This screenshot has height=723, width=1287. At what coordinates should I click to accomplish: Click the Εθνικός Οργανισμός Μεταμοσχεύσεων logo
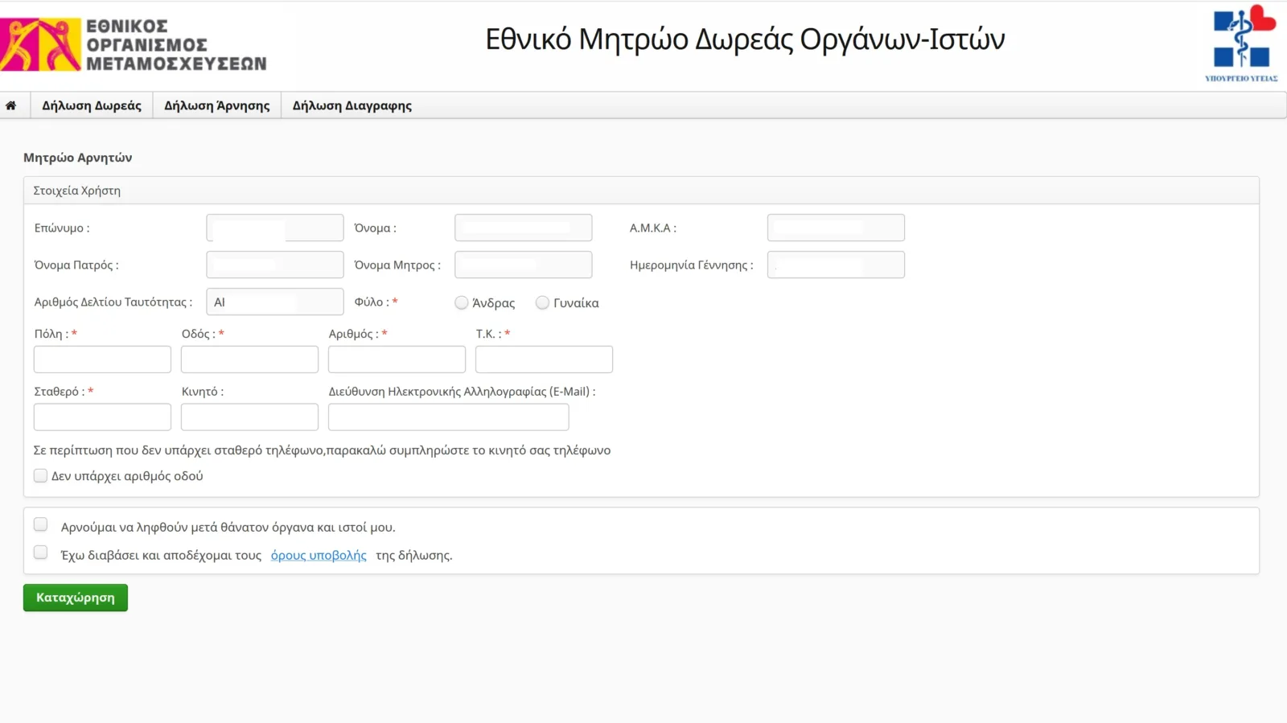(x=134, y=45)
